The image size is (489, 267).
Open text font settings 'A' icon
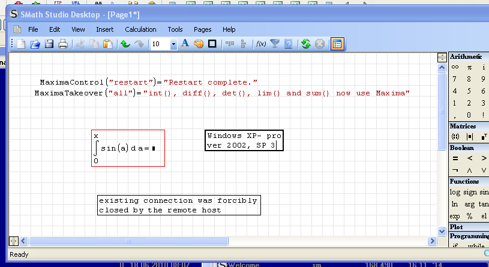pyautogui.click(x=185, y=44)
